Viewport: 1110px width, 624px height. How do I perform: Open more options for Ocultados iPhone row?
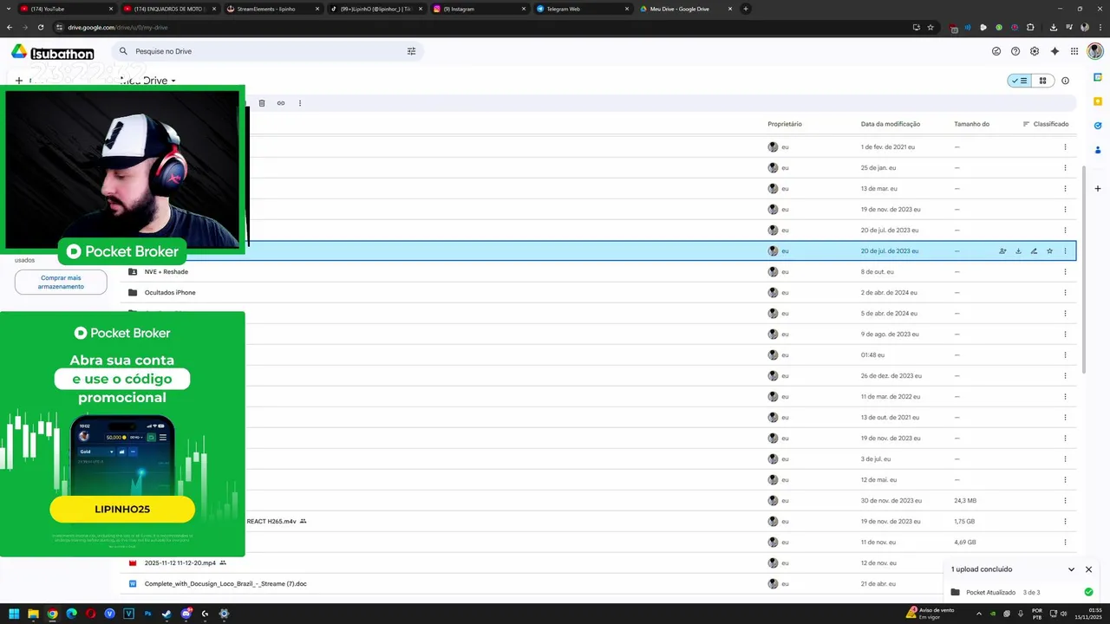tap(1066, 293)
